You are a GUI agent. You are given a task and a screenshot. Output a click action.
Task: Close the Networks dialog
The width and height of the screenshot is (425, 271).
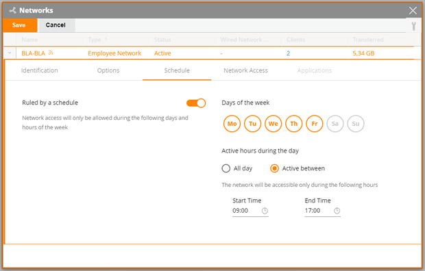tap(413, 10)
